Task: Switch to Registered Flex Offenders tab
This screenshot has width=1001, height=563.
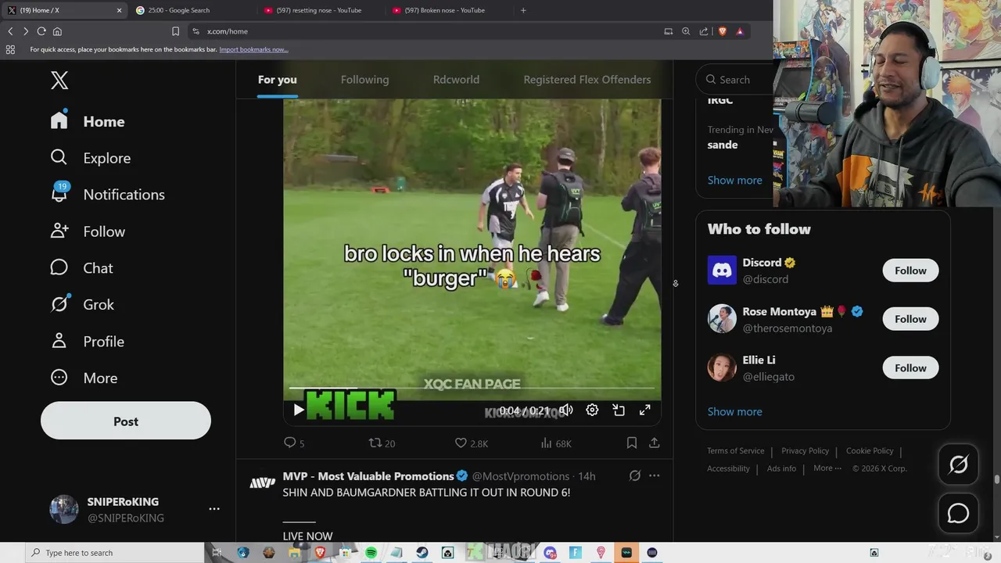Action: tap(587, 80)
